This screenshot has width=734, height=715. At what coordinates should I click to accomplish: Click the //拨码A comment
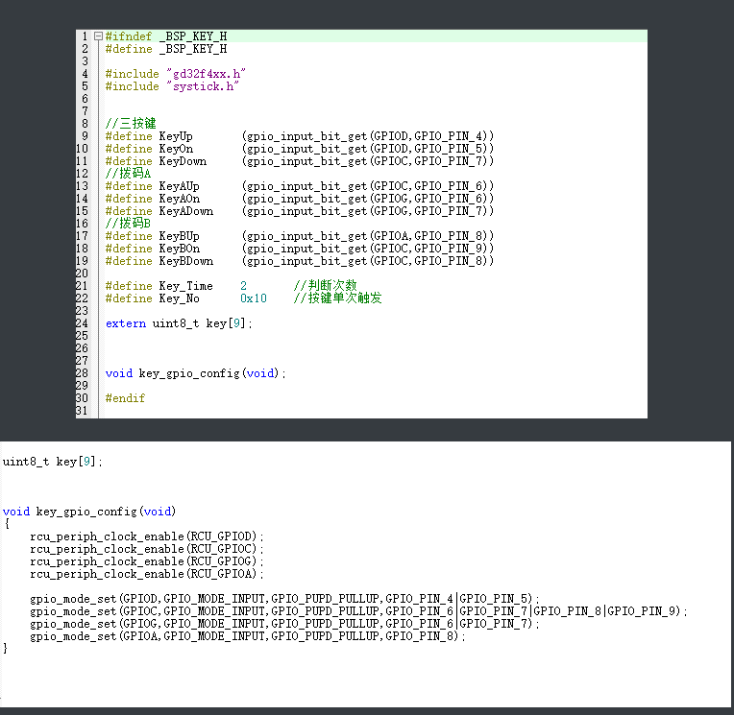click(129, 174)
